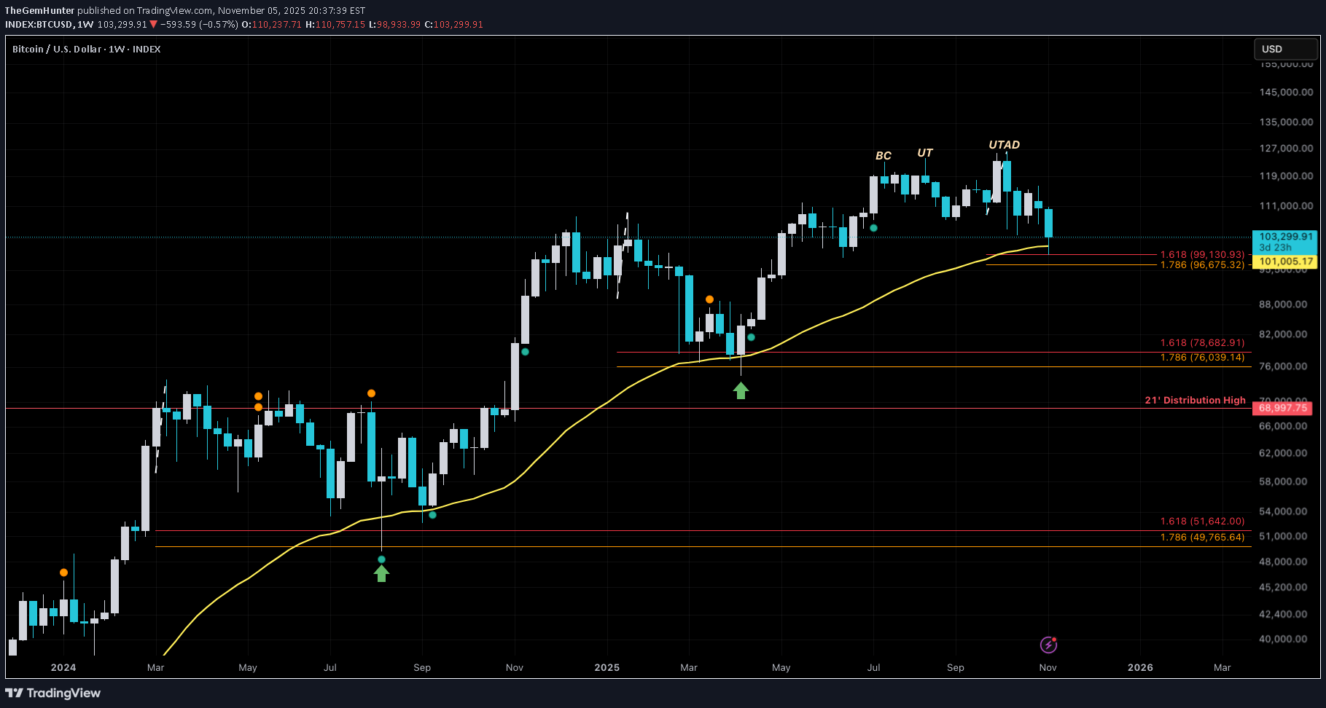Open the USD currency selector
Viewport: 1326px width, 708px height.
click(x=1284, y=49)
